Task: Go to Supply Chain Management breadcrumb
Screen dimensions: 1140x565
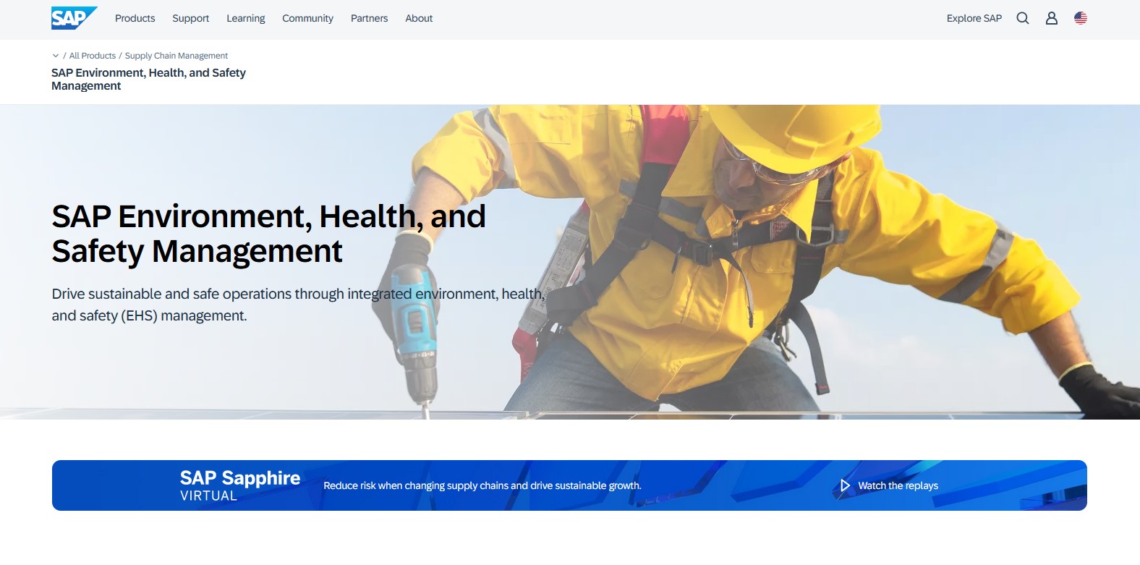Action: tap(176, 56)
